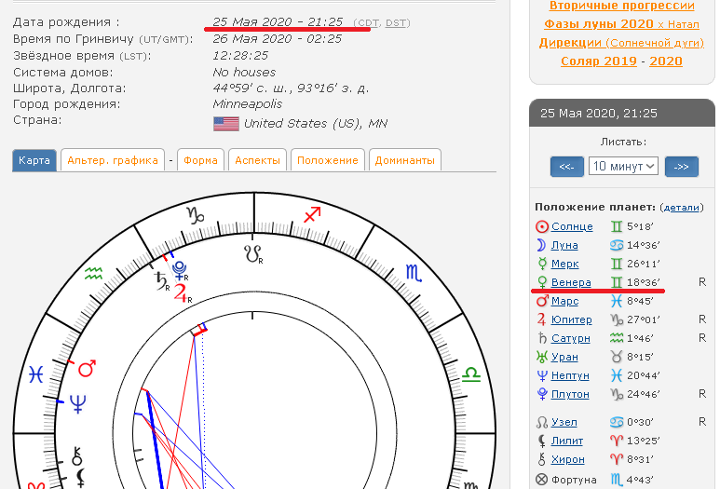720x489 pixels.
Task: Click the Lilith icon beside Лилит
Action: [542, 441]
